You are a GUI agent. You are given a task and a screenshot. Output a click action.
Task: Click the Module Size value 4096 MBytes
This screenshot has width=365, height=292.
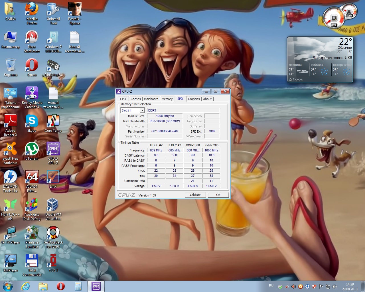coord(165,116)
